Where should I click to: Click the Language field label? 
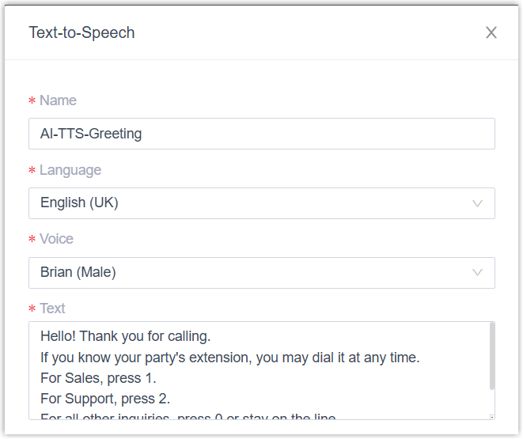tap(70, 170)
